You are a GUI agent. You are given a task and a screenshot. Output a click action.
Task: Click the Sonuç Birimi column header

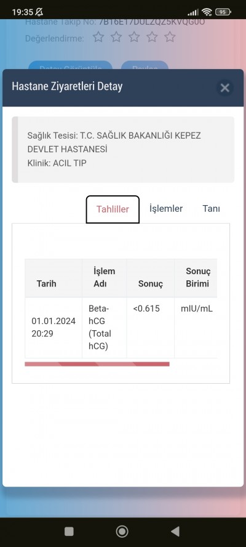[x=196, y=278]
